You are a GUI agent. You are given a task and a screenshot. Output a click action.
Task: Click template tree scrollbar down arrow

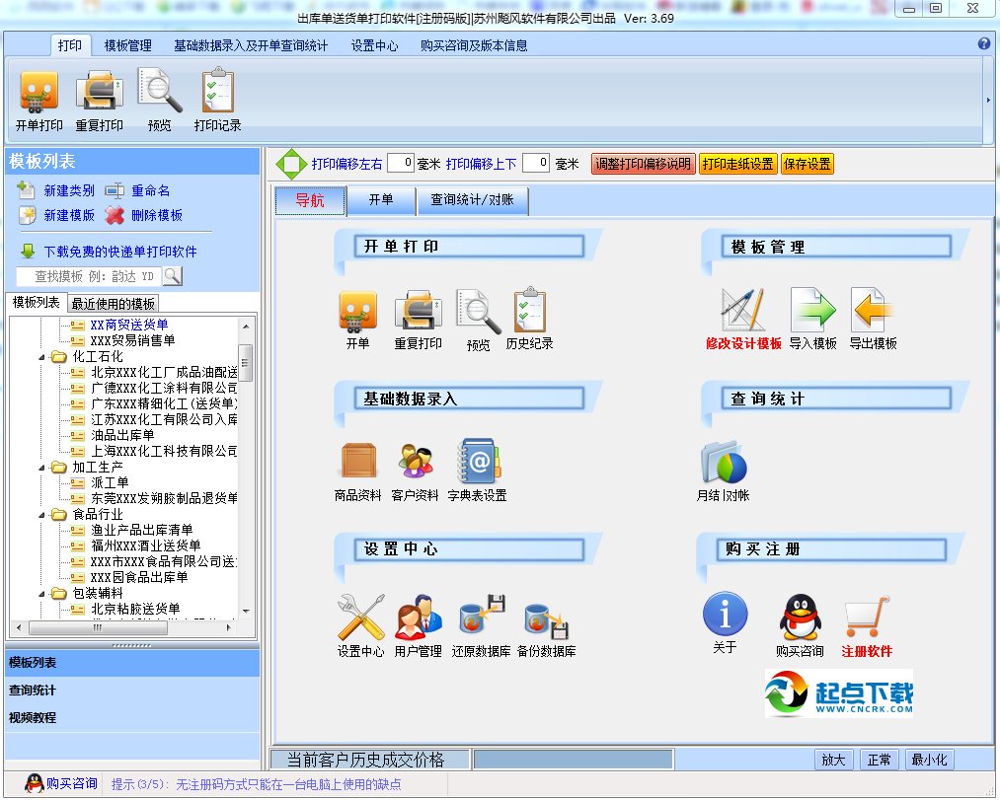[246, 612]
